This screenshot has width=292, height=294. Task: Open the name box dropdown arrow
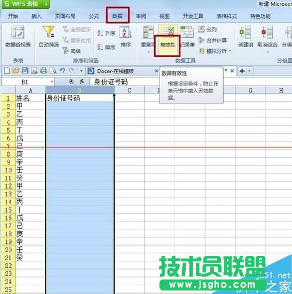click(52, 82)
